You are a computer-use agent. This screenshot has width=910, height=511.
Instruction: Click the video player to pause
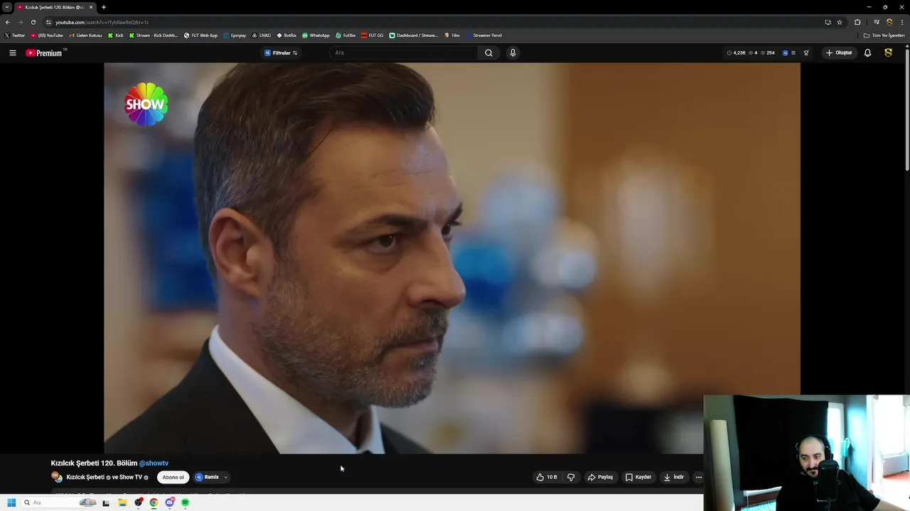click(x=452, y=258)
